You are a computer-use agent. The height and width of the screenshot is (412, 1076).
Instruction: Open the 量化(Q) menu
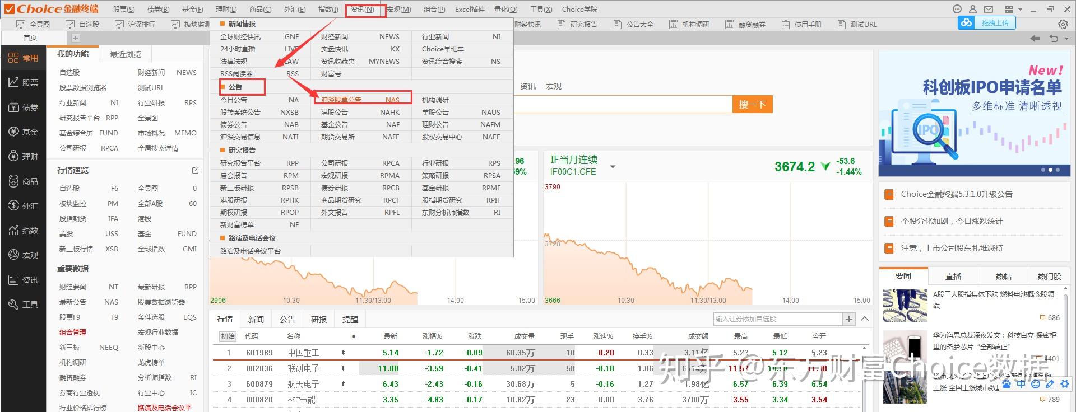click(x=505, y=9)
